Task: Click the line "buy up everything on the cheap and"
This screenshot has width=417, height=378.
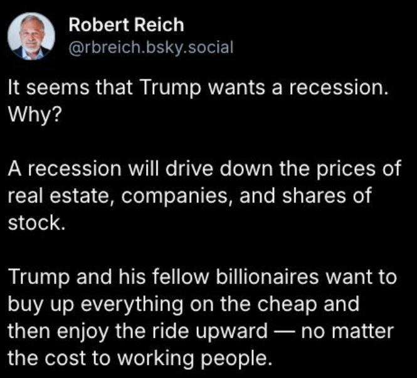Action: point(183,305)
